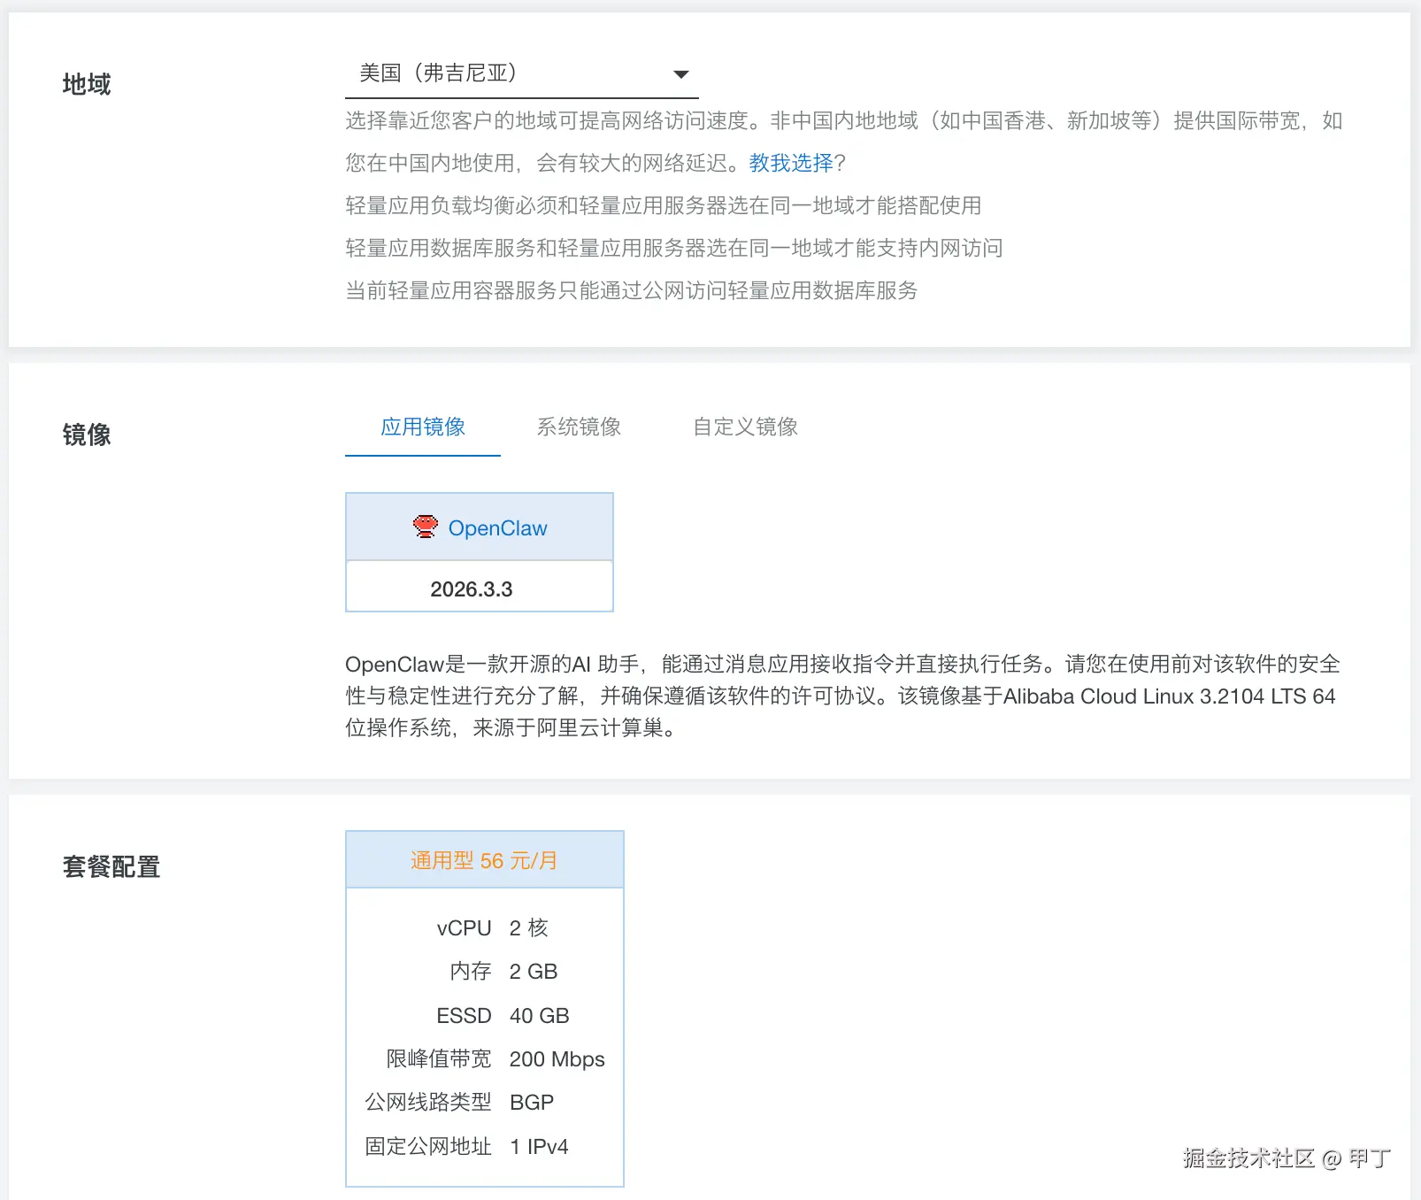Switch to the 系统镜像 tab

(x=579, y=427)
